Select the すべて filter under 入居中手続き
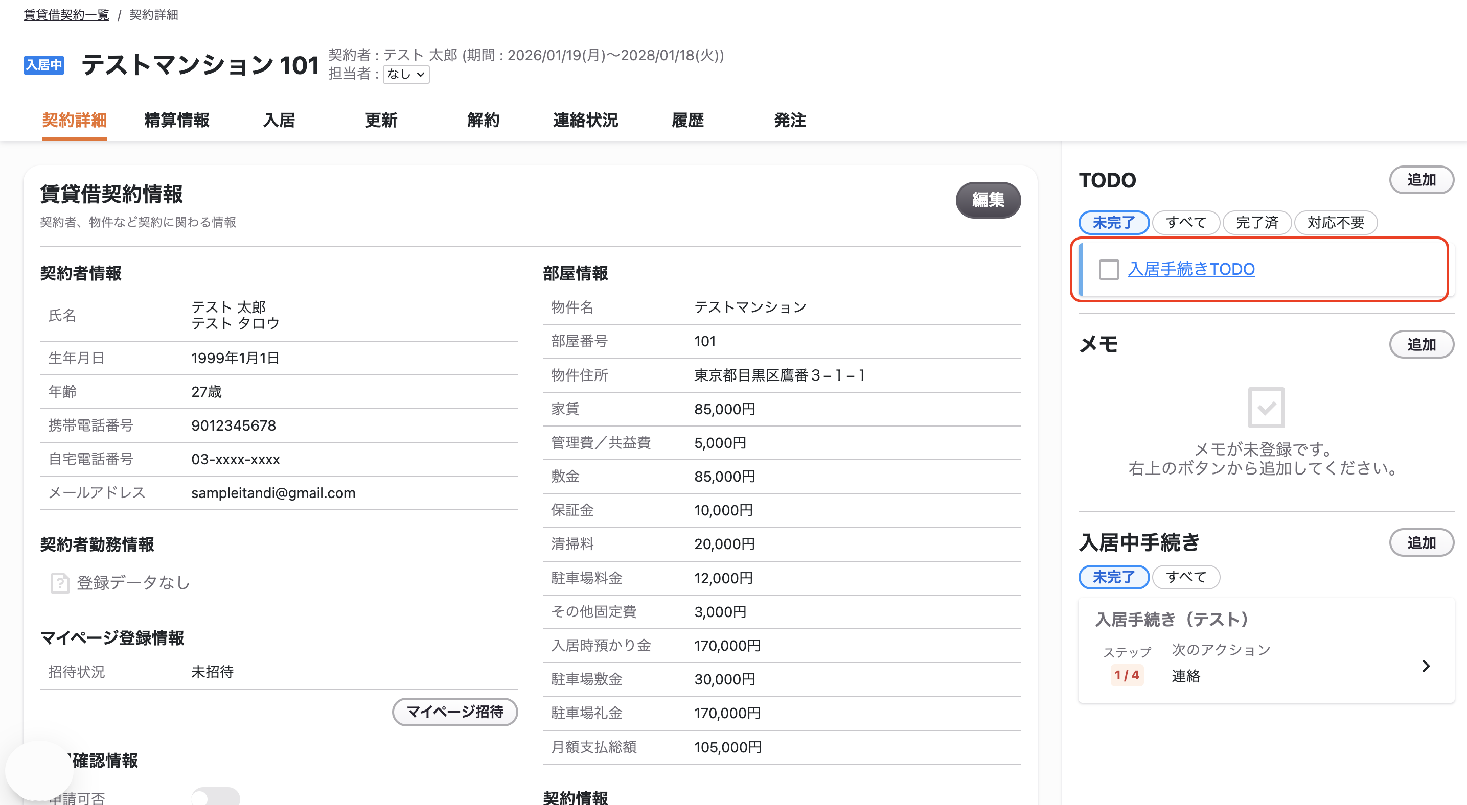Image resolution: width=1467 pixels, height=805 pixels. [1186, 577]
